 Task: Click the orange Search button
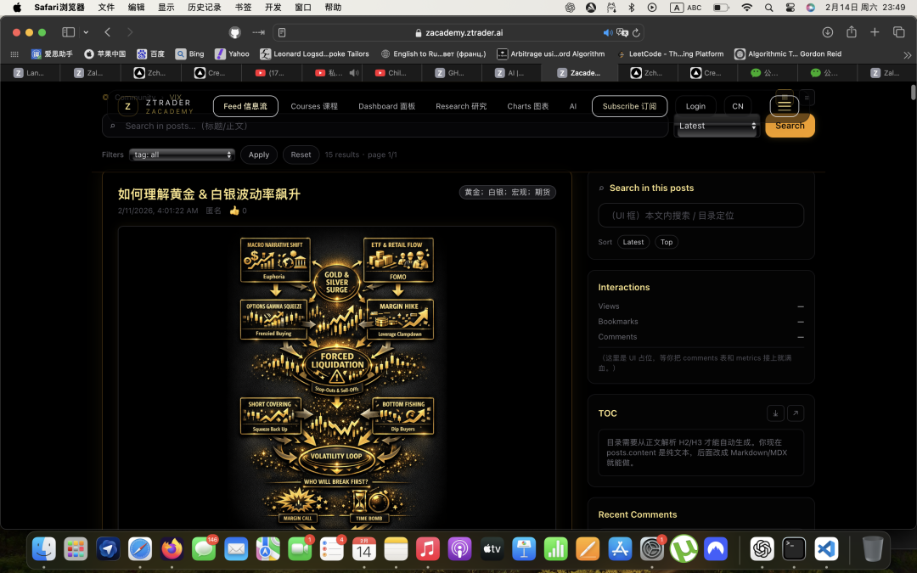(790, 126)
